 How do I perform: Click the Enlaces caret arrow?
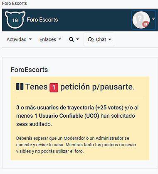60,39
